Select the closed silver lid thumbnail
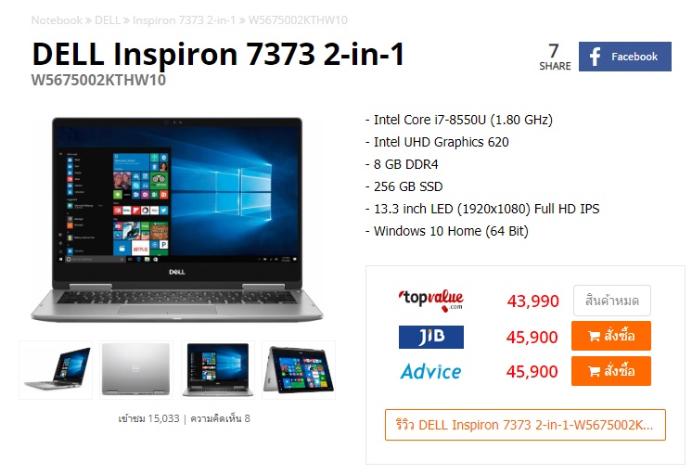692x474 pixels. (136, 370)
